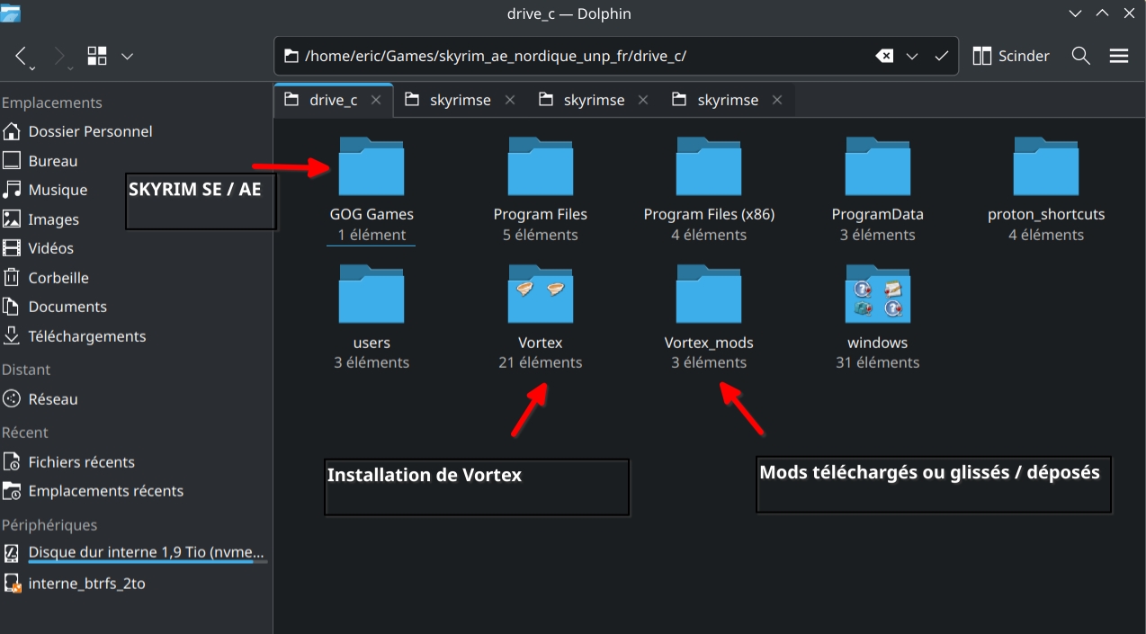Click the Dolphin window menu icon
The width and height of the screenshot is (1146, 634).
pos(12,13)
